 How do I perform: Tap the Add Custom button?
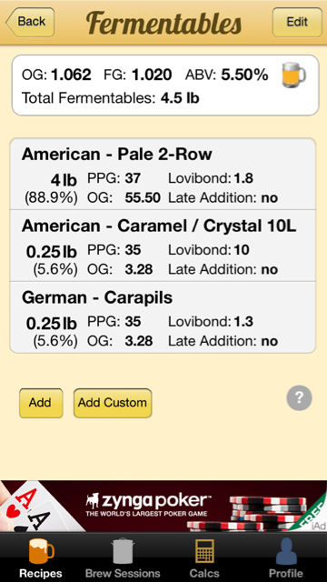[x=113, y=403]
